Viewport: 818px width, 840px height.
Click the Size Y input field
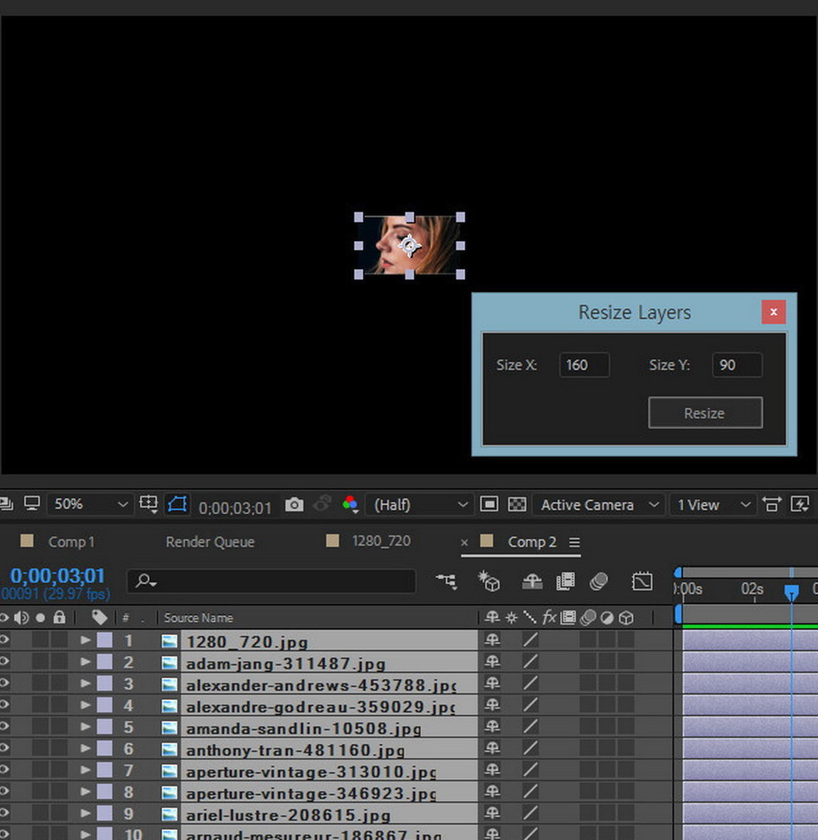737,365
